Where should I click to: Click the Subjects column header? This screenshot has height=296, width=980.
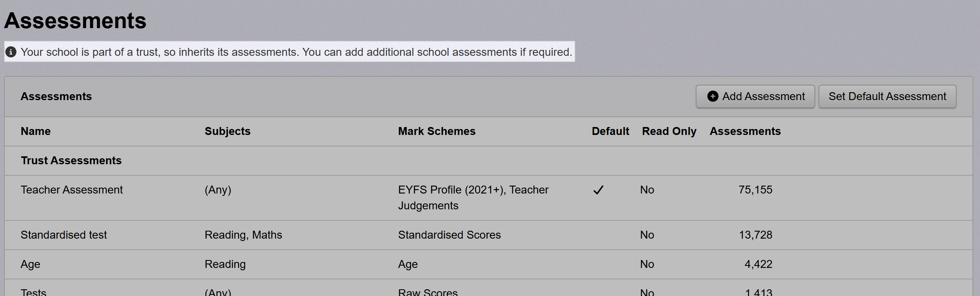227,131
